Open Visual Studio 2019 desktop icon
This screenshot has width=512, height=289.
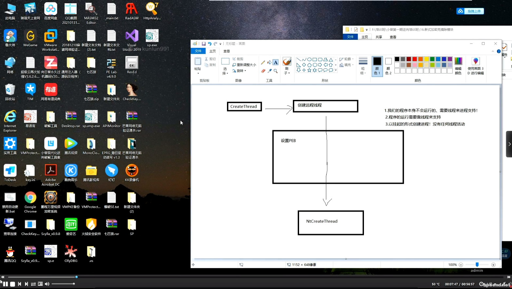click(132, 40)
